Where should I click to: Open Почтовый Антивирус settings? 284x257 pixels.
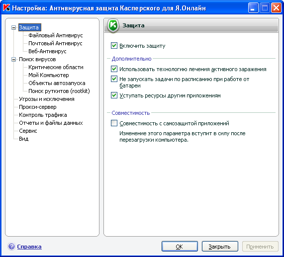tap(55, 43)
